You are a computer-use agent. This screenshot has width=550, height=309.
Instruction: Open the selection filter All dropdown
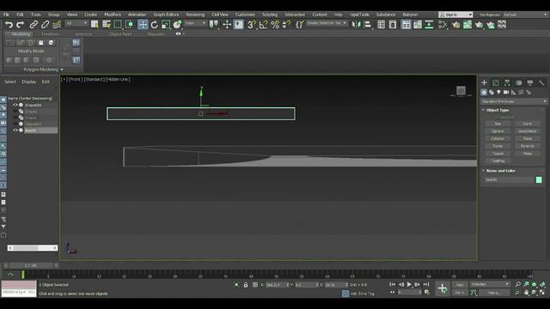click(76, 23)
